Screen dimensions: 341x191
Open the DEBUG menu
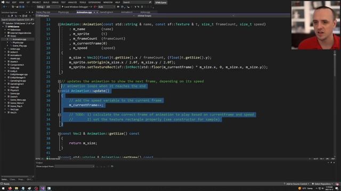click(x=55, y=2)
